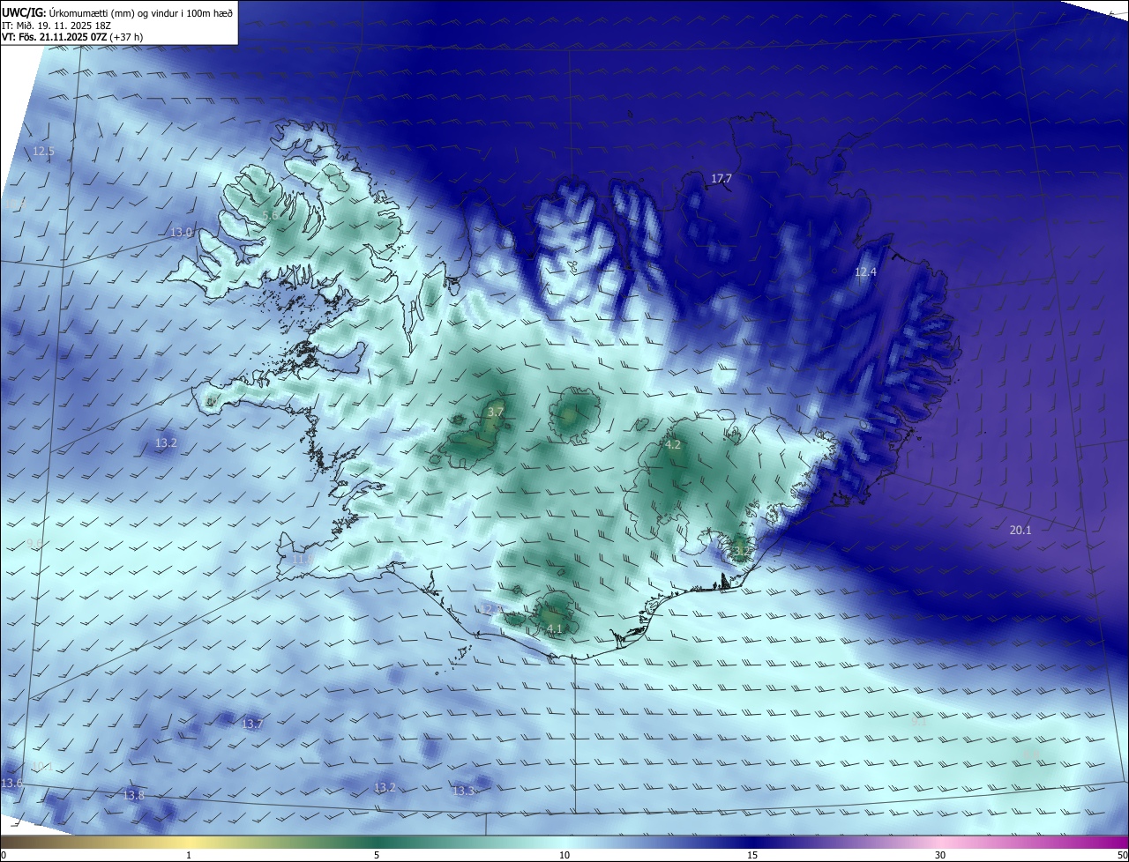The width and height of the screenshot is (1129, 862).
Task: Click the 4.2 value label on the map
Action: (x=672, y=444)
